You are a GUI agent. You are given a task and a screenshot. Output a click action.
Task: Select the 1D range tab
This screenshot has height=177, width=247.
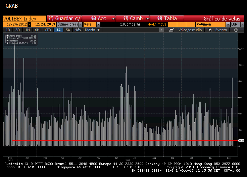[8, 30]
